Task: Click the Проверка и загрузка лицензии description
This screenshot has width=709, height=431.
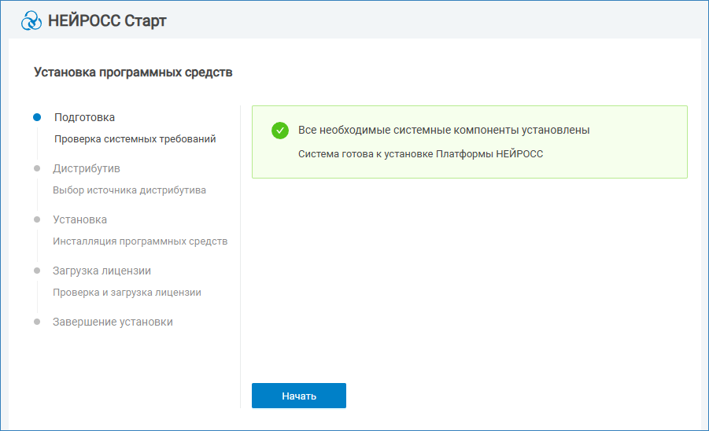Action: pos(127,293)
